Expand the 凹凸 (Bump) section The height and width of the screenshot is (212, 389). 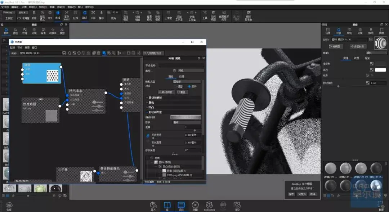(x=151, y=107)
